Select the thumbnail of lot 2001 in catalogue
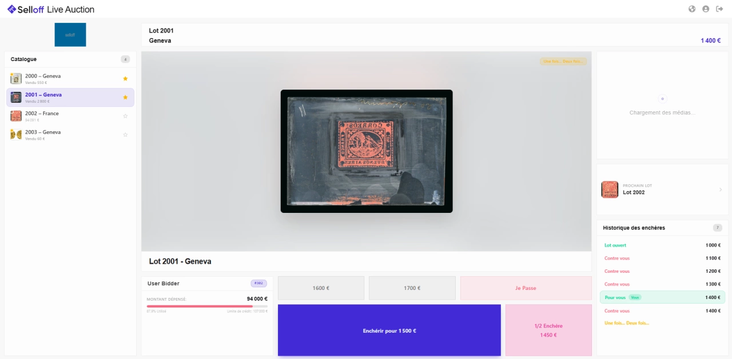732x359 pixels. [16, 98]
